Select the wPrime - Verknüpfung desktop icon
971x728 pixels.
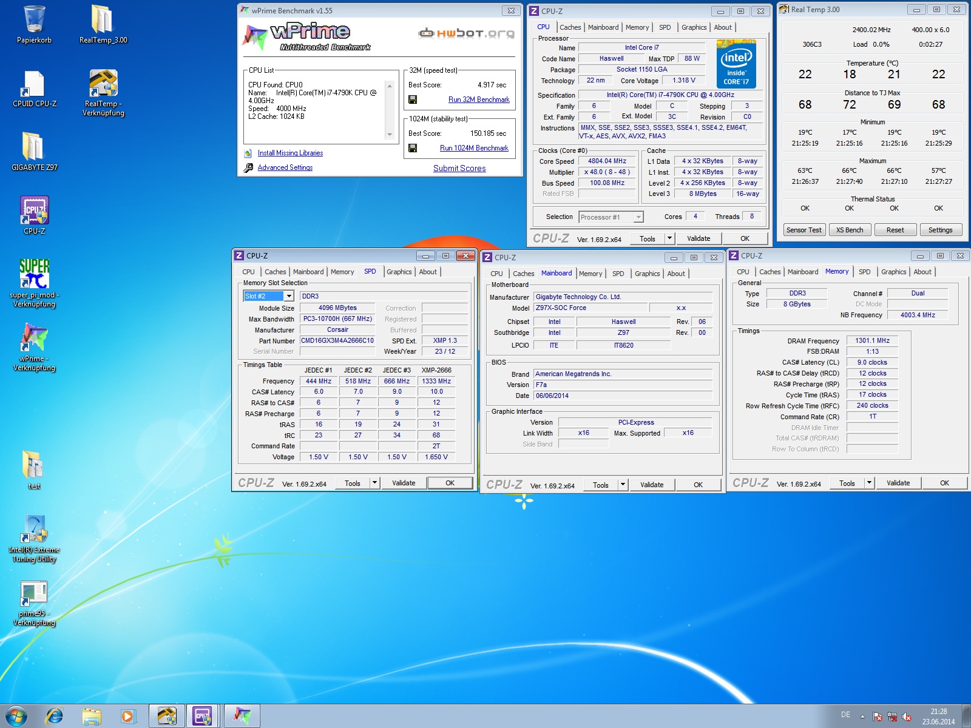coord(34,347)
